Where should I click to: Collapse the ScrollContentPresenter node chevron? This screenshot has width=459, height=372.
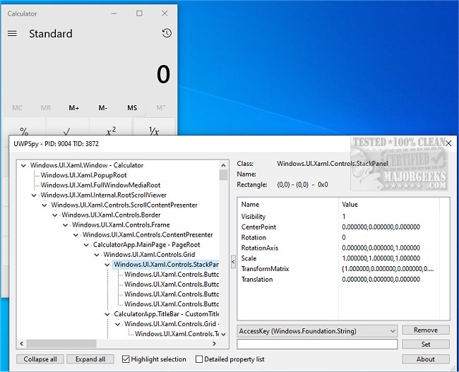(x=44, y=205)
